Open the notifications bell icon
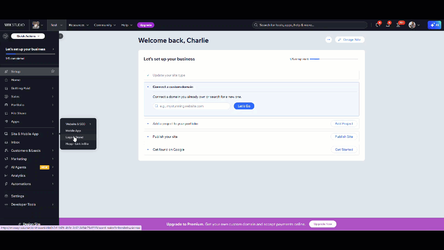This screenshot has height=250, width=444. (x=388, y=25)
